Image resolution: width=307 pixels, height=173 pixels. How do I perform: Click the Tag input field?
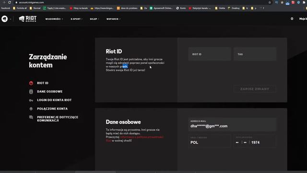(x=255, y=54)
